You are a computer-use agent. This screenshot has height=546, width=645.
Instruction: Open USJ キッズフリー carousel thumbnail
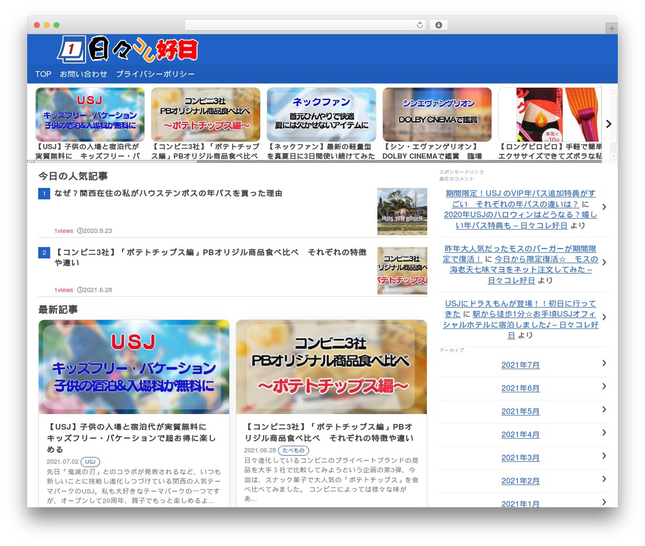[x=90, y=115]
